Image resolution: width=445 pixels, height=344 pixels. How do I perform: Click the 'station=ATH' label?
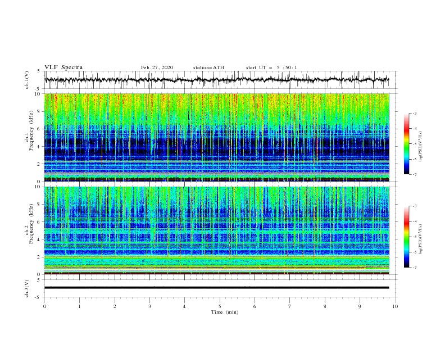(x=208, y=67)
